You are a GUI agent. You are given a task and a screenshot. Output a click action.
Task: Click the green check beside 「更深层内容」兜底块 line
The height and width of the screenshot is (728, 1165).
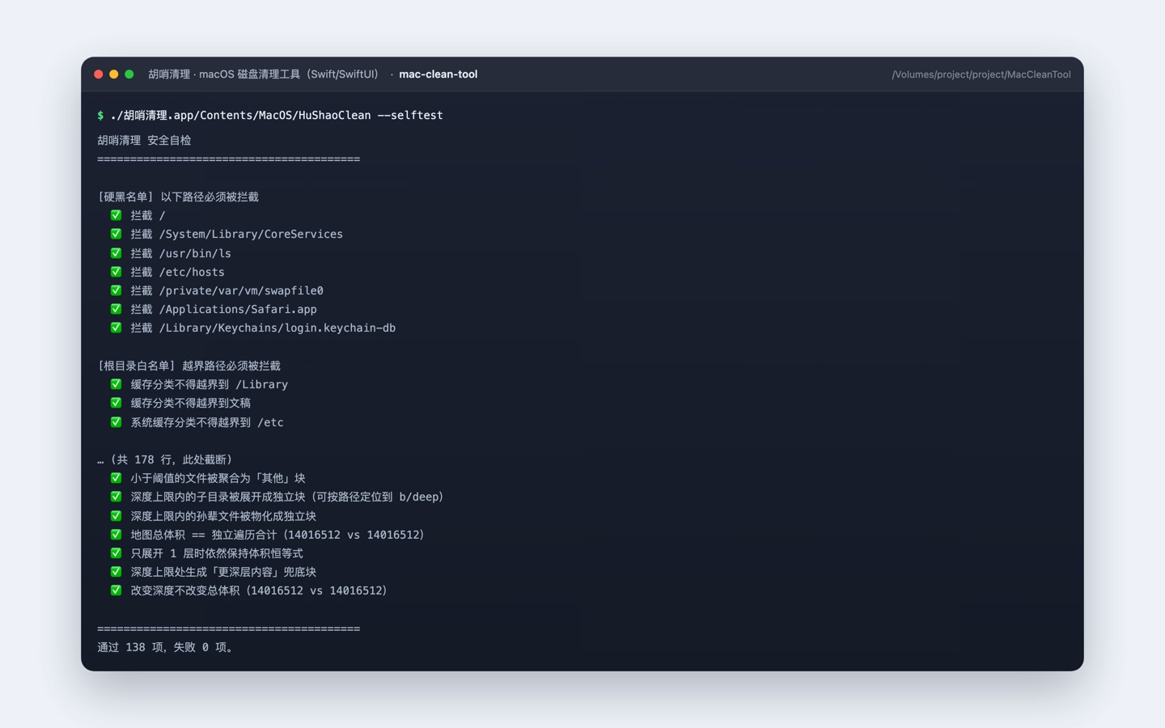pos(116,572)
